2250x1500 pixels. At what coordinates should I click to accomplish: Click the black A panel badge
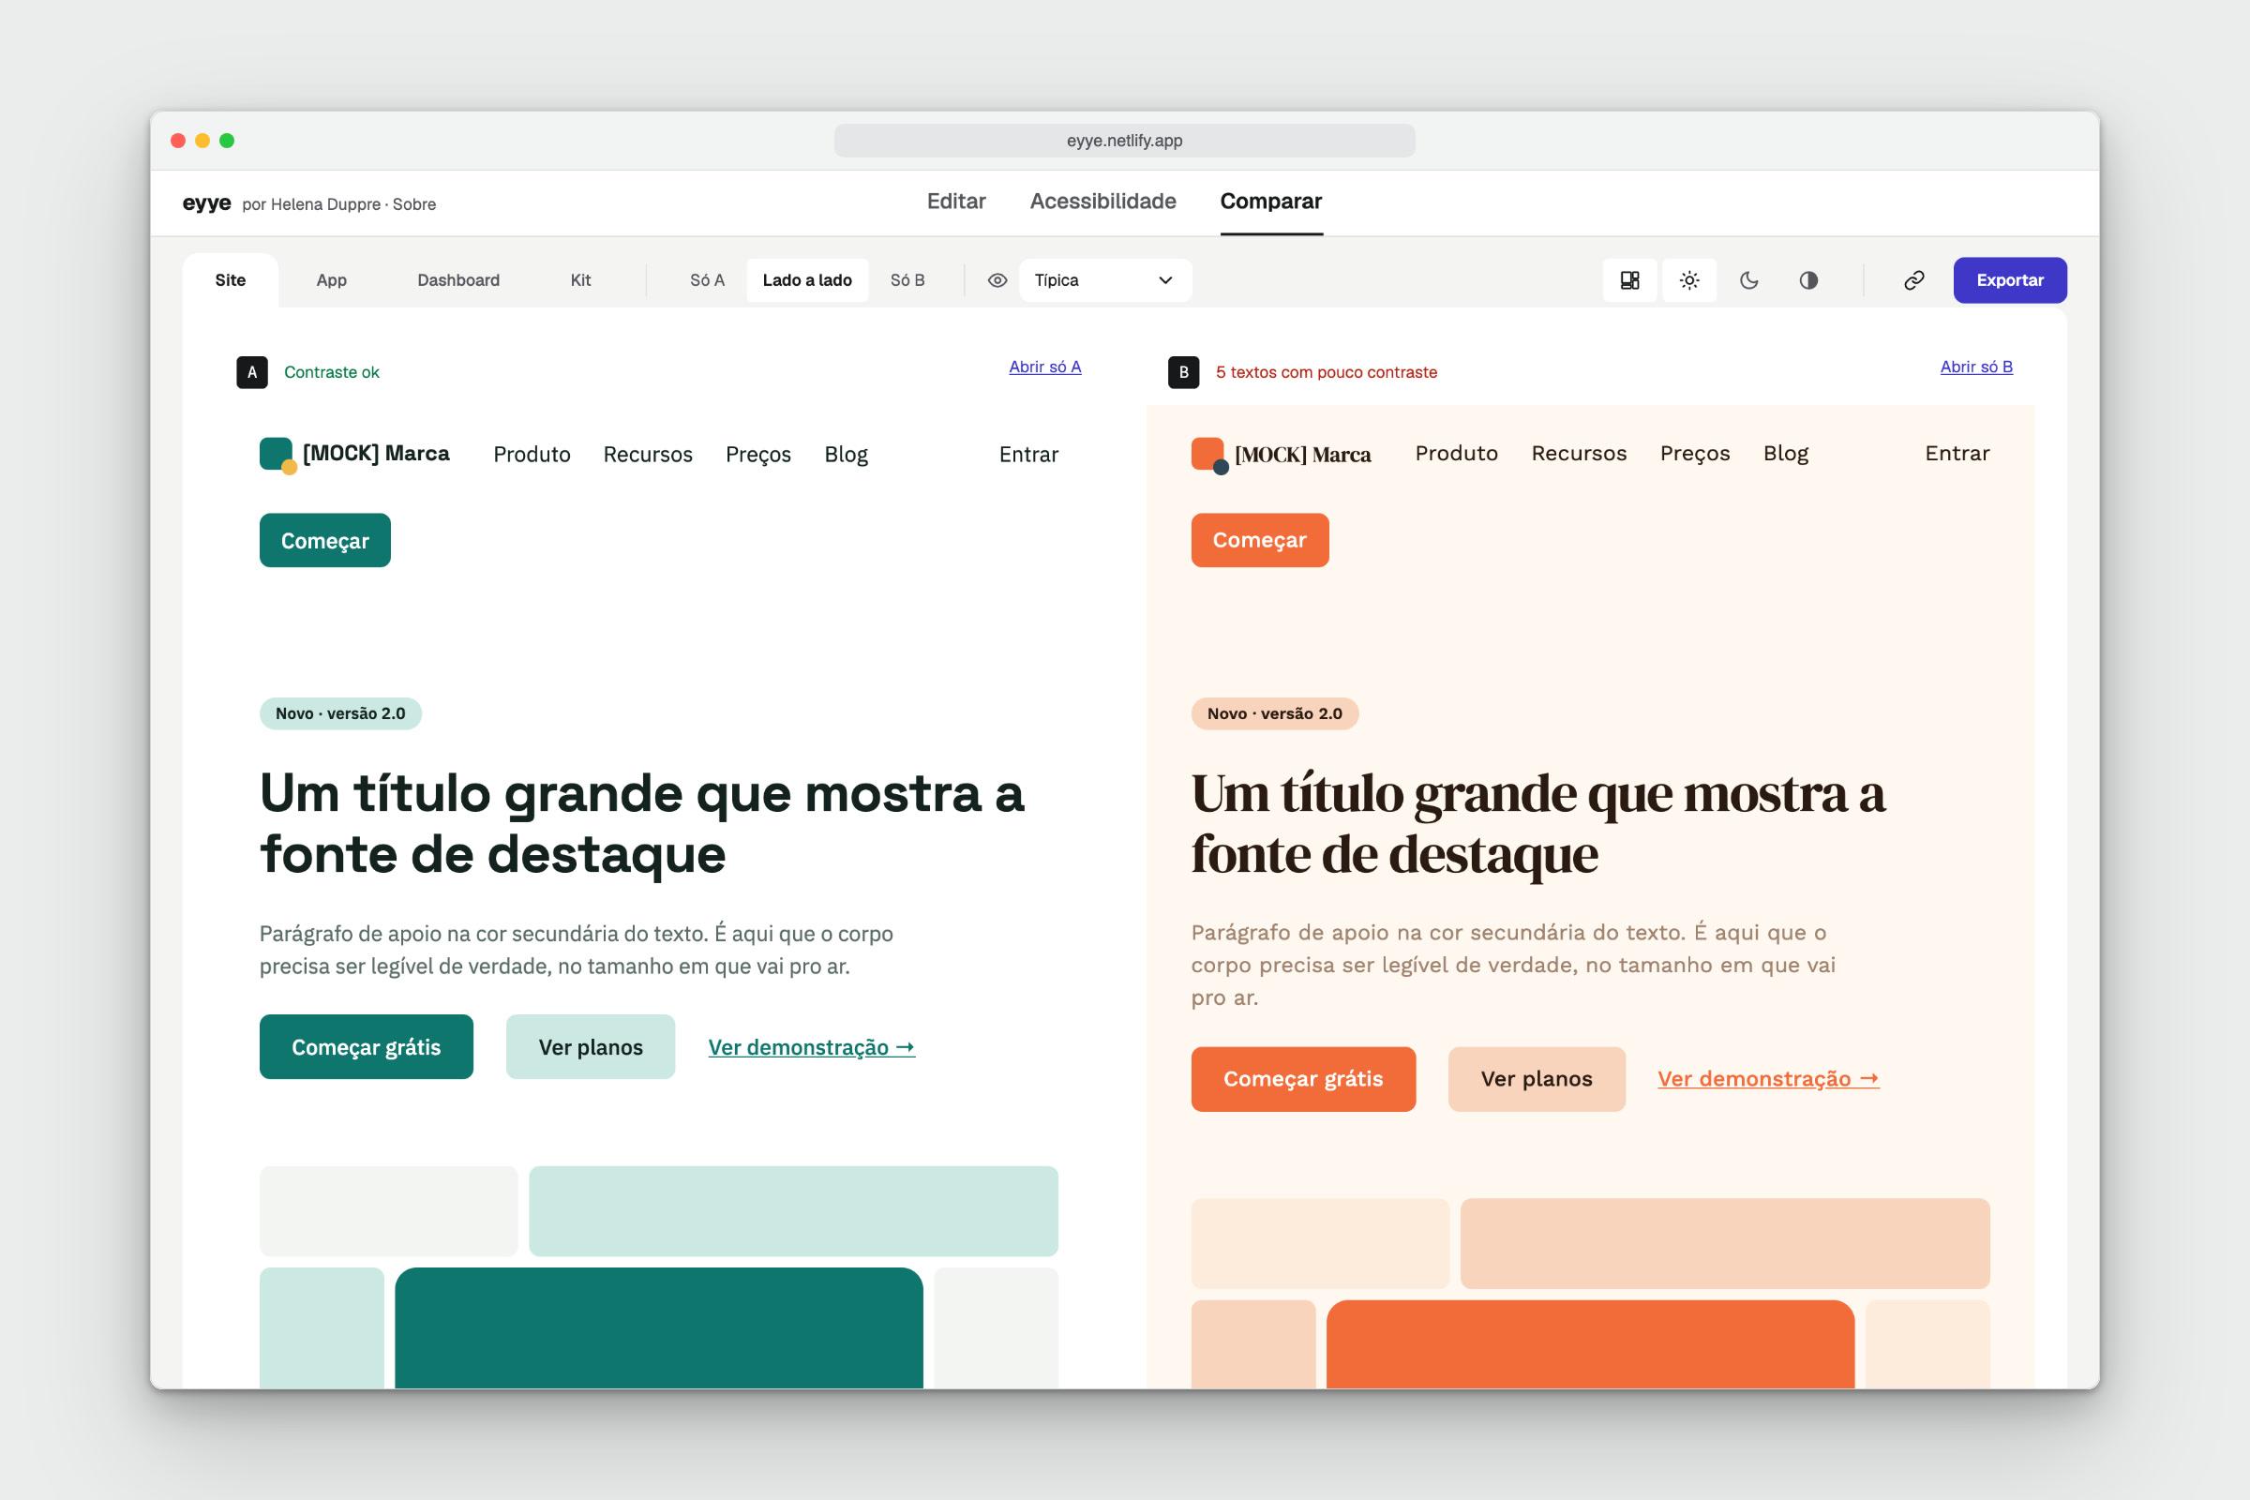[251, 372]
